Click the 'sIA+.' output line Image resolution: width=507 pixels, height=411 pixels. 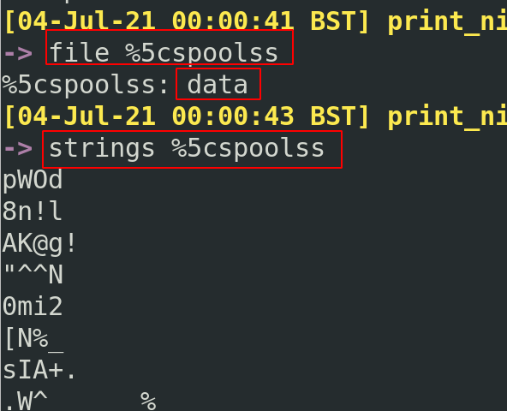tap(39, 370)
